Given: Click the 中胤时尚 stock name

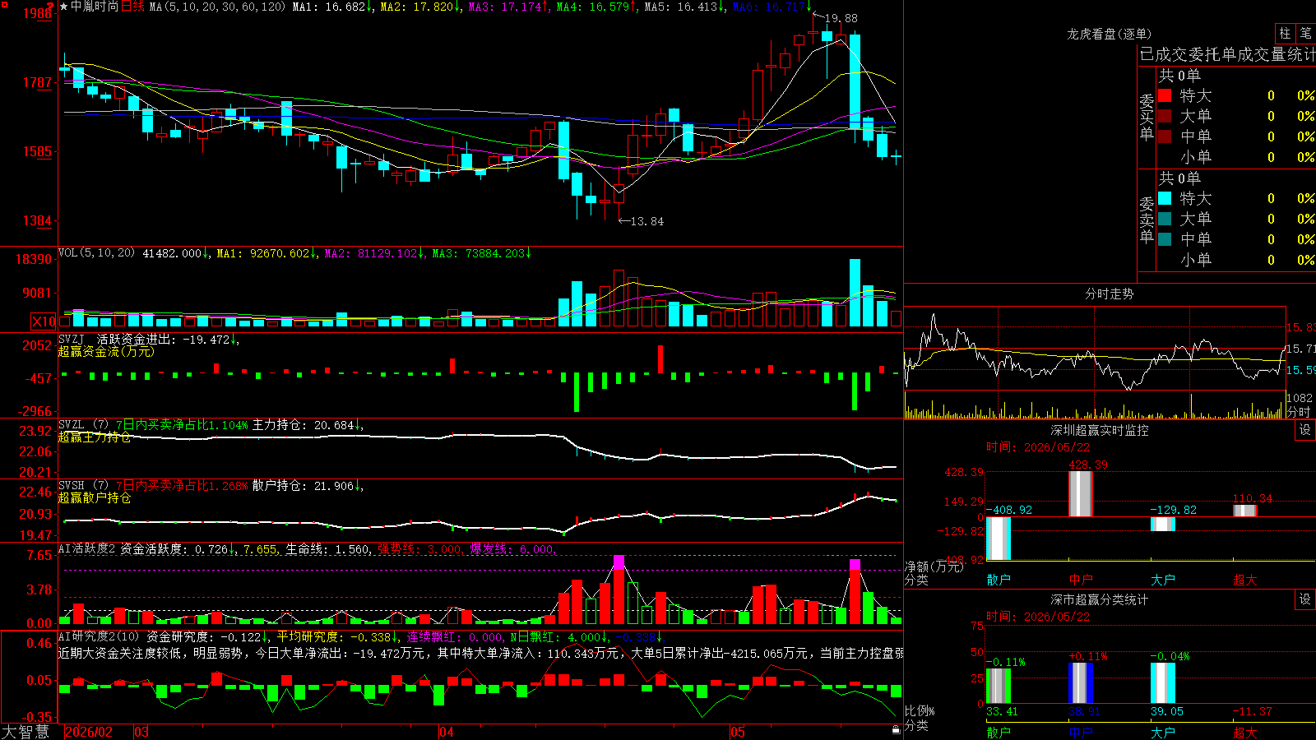Looking at the screenshot, I should click(95, 7).
